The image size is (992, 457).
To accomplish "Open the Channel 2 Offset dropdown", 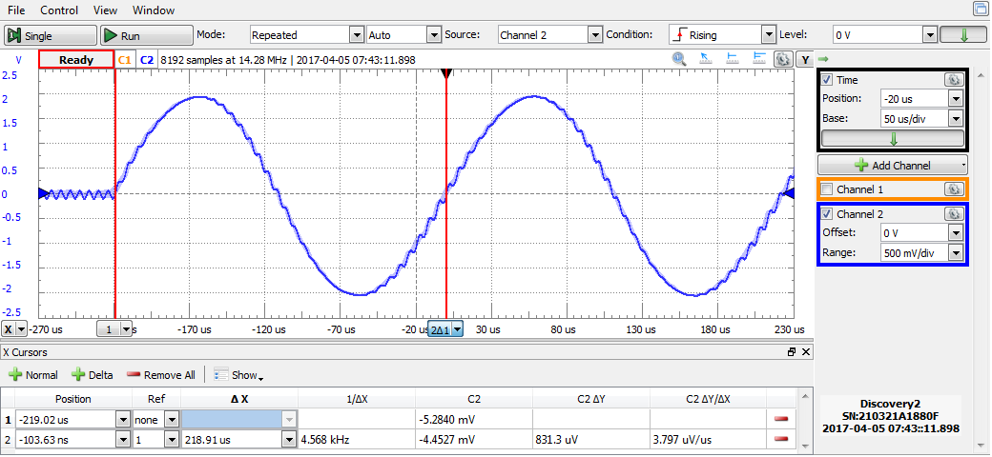I will (956, 233).
